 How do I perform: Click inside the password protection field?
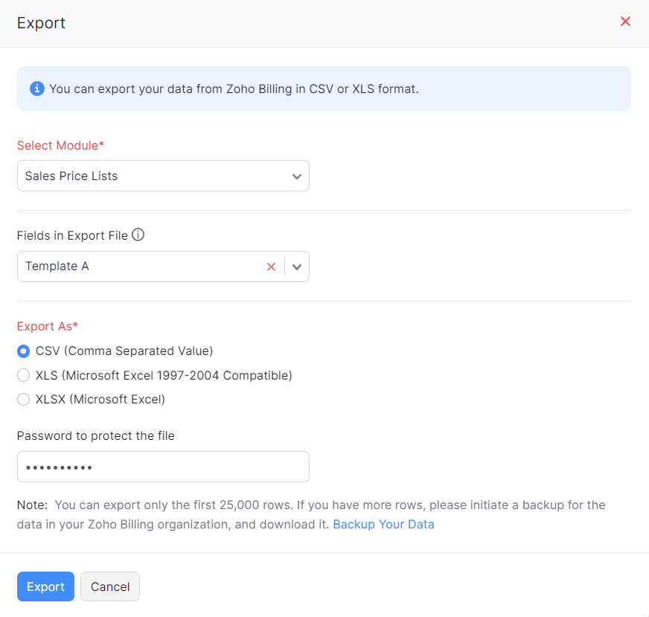(x=163, y=467)
